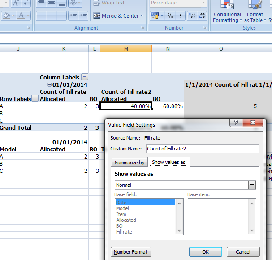Click the Decrease Decimal icon
The image size is (272, 260).
tap(203, 16)
